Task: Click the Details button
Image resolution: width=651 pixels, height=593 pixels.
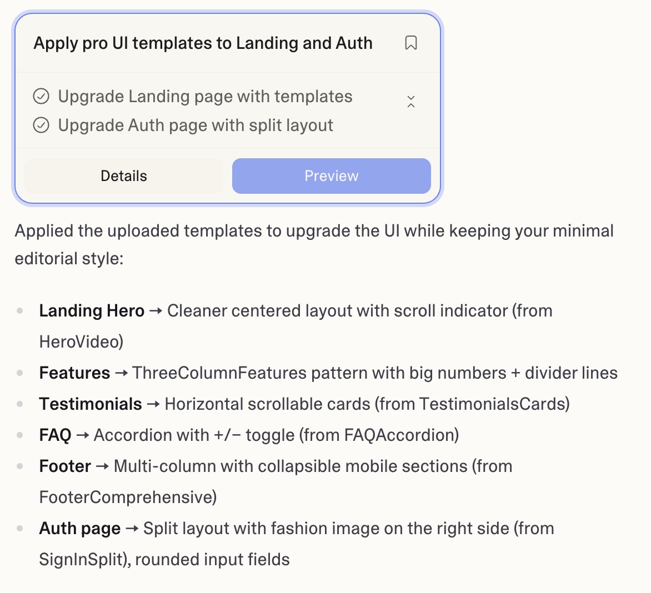Action: point(123,175)
